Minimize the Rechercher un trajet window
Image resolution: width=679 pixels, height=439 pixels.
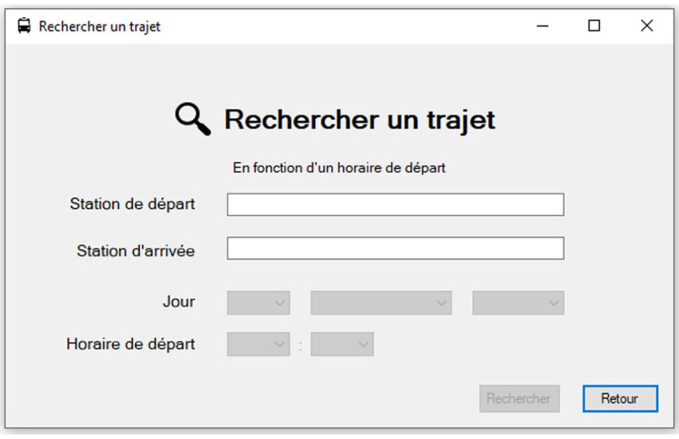coord(542,26)
